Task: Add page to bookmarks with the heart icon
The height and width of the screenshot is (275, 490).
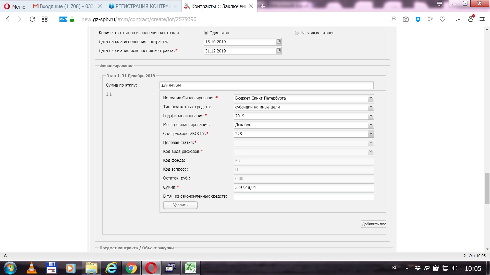Action: point(443,19)
